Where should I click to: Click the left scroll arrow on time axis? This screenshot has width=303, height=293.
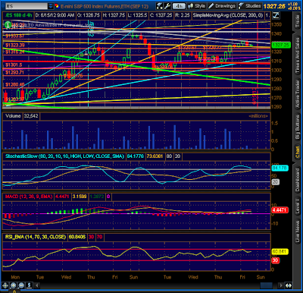click(37, 285)
